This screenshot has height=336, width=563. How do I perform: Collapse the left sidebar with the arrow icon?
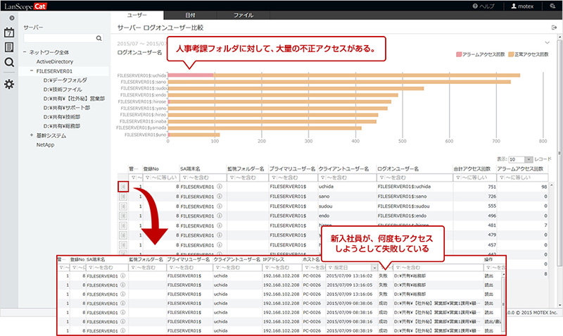[12, 18]
